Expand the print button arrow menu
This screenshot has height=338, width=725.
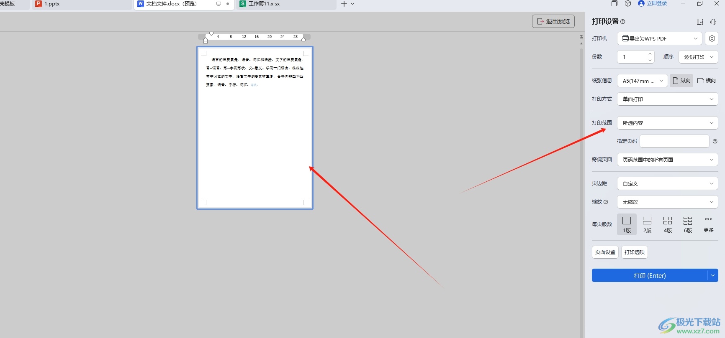point(713,275)
